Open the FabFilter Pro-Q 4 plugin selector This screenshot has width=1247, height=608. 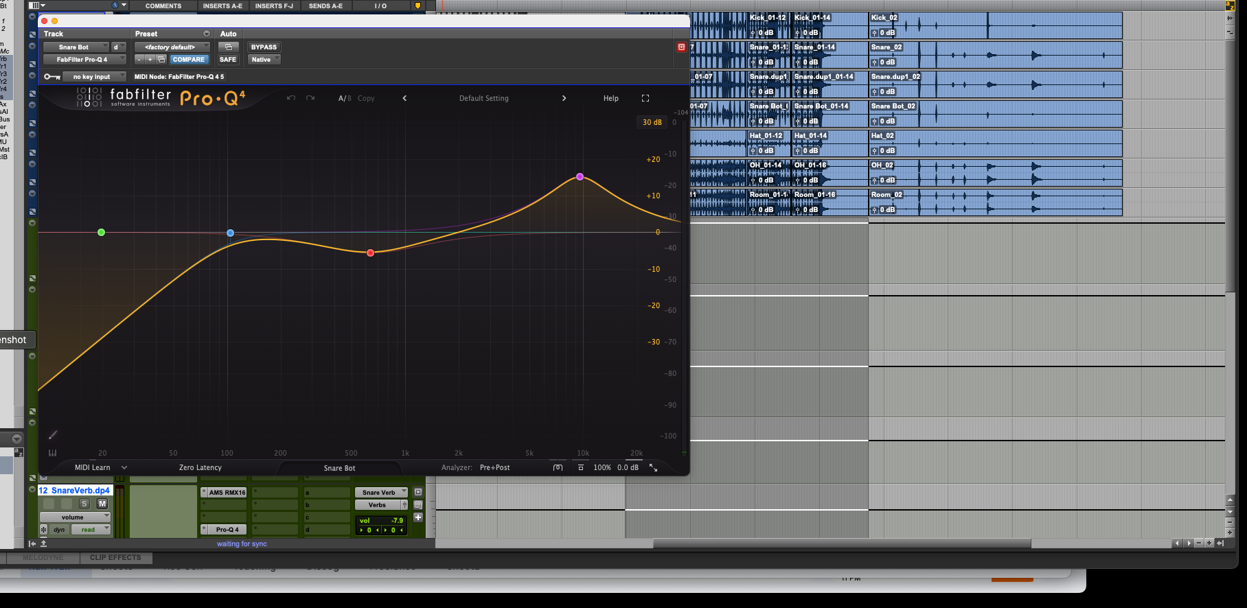(x=84, y=60)
